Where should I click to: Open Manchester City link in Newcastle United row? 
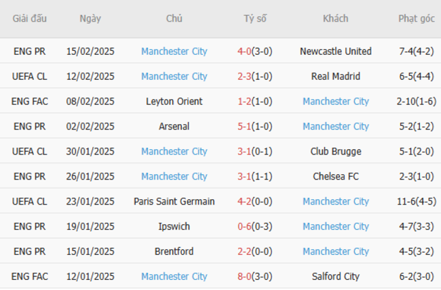[x=174, y=51]
